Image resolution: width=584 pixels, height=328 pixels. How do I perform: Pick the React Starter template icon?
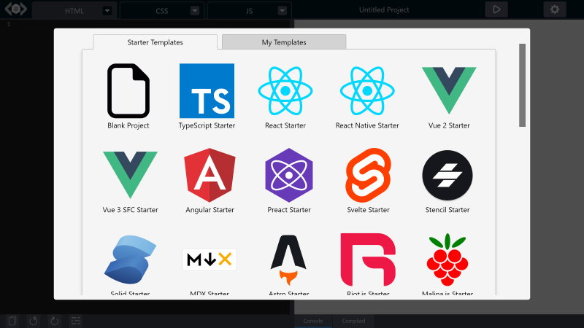pyautogui.click(x=285, y=90)
